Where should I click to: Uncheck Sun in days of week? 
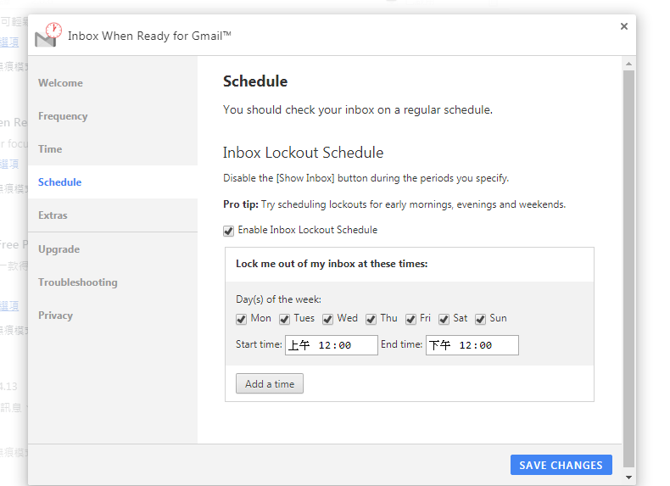pos(481,319)
